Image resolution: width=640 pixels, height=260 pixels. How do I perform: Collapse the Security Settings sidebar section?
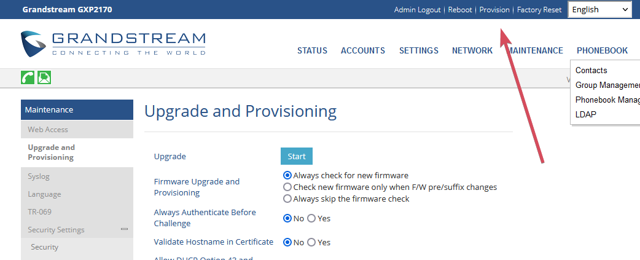125,229
